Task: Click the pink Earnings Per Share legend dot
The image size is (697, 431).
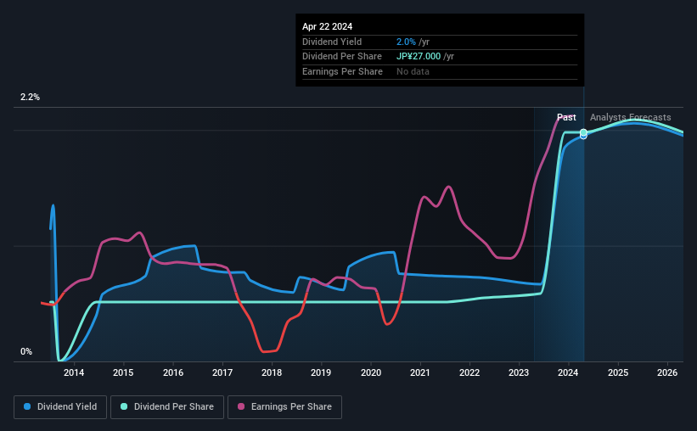Action: coord(241,406)
